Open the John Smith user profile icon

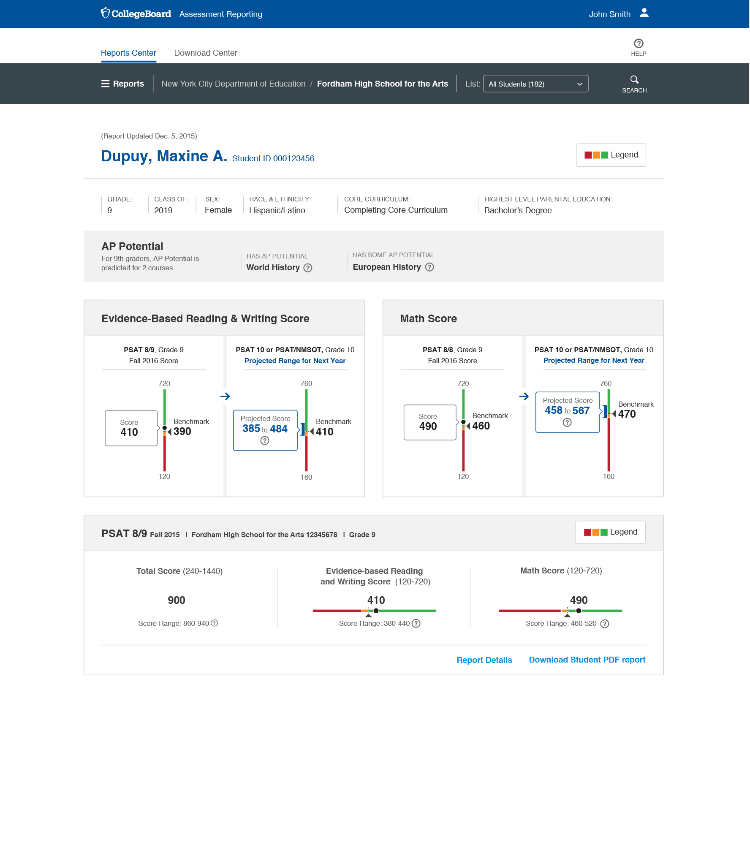[644, 14]
